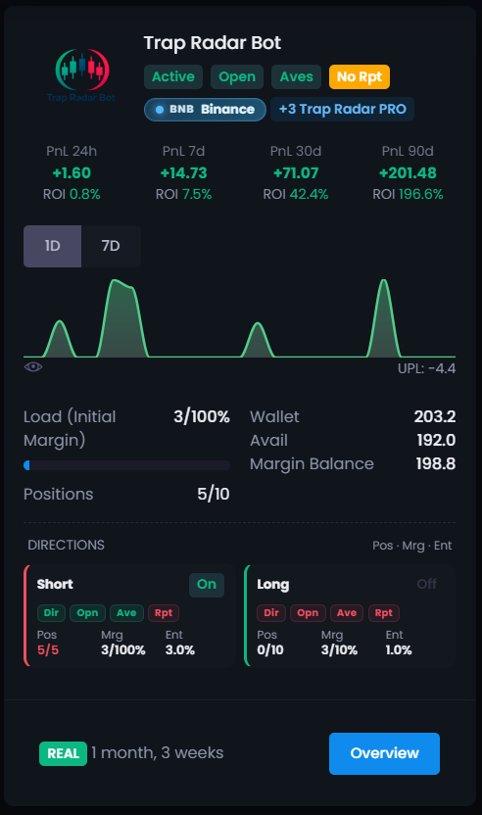Toggle Long Opn tag

tap(308, 613)
